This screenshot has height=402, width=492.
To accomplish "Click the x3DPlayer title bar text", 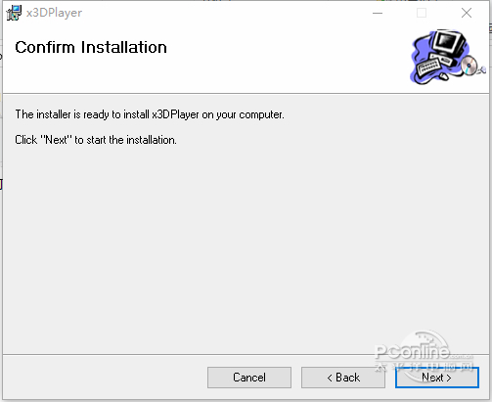I will 54,13.
